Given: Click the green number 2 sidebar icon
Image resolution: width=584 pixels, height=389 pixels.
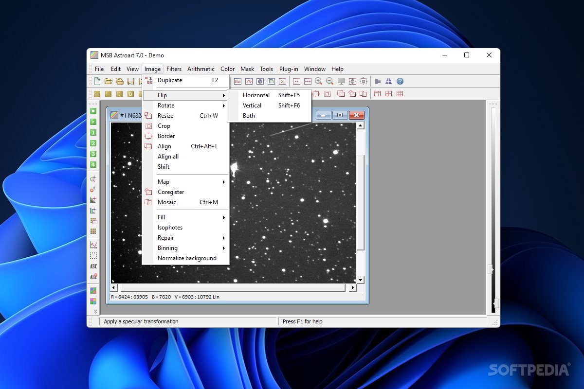Looking at the screenshot, I should coord(93,143).
